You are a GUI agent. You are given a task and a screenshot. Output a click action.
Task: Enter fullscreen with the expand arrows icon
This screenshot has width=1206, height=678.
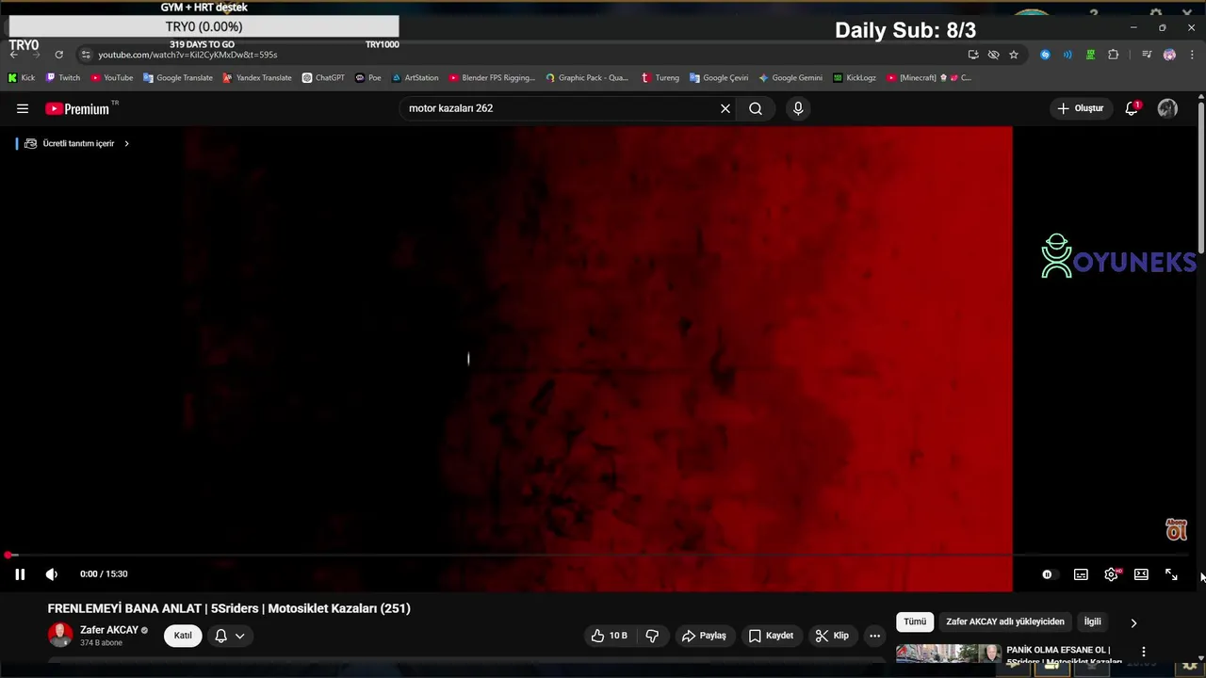pyautogui.click(x=1171, y=574)
